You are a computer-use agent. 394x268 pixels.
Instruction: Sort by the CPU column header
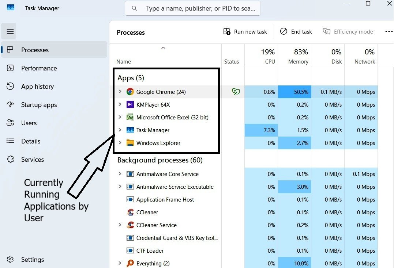(x=261, y=55)
